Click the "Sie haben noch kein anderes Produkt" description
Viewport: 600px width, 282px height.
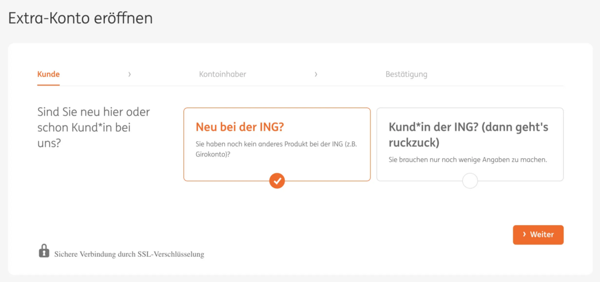(277, 149)
